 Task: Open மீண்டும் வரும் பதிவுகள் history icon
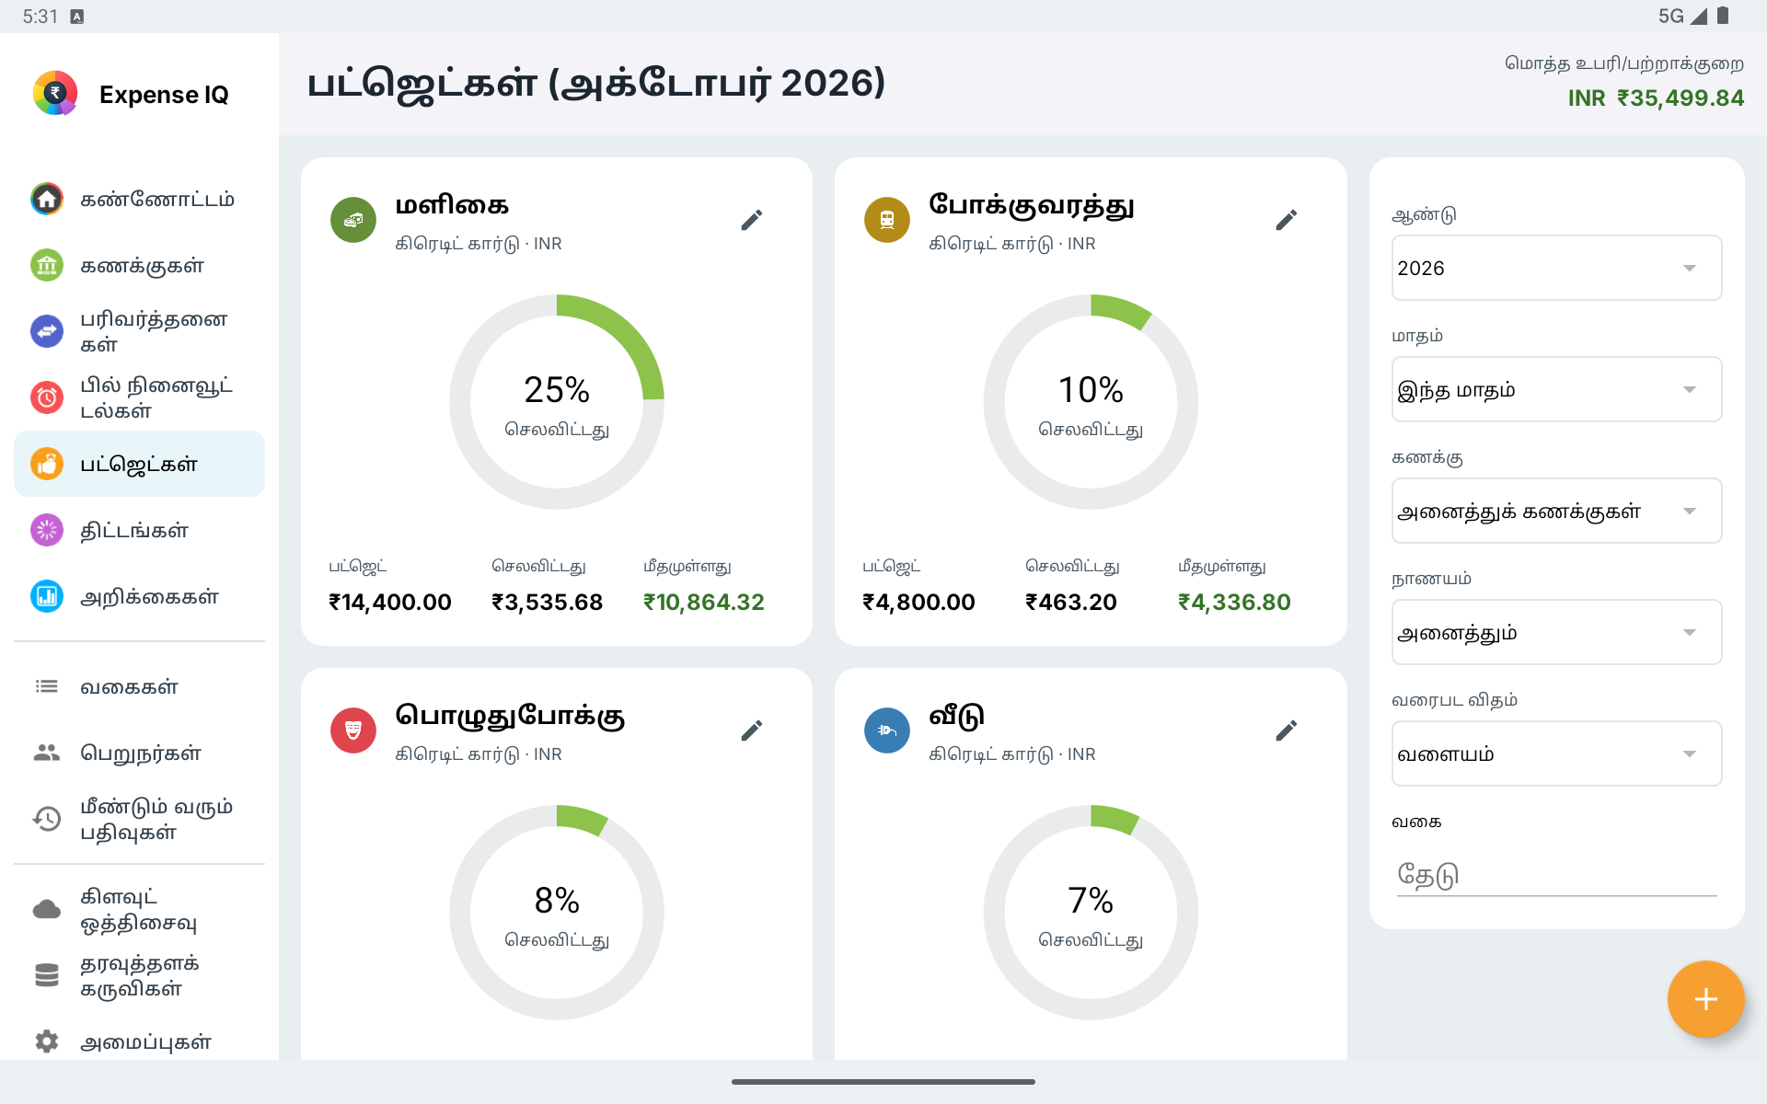point(47,819)
